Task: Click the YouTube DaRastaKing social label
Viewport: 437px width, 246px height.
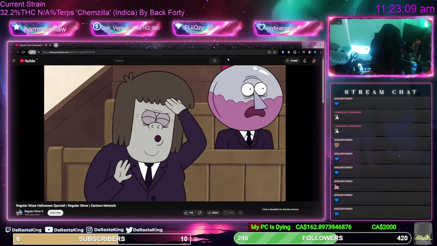Action: click(65, 230)
